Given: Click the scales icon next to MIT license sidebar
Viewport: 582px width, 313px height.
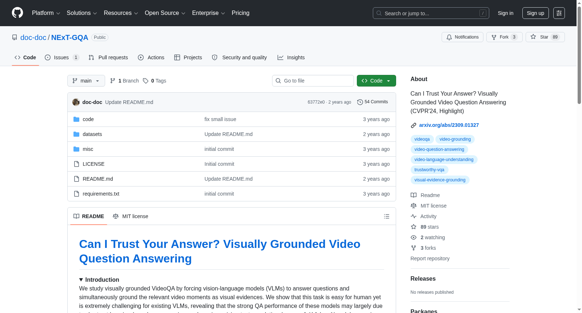Looking at the screenshot, I should (414, 206).
